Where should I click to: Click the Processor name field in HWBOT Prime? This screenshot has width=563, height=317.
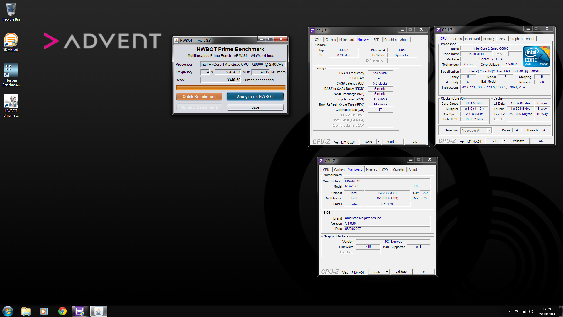click(243, 65)
